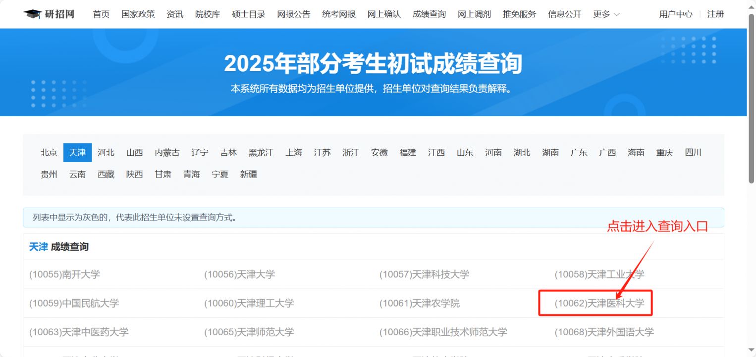756x357 pixels.
Task: Choose the 青海 tab
Action: point(192,175)
